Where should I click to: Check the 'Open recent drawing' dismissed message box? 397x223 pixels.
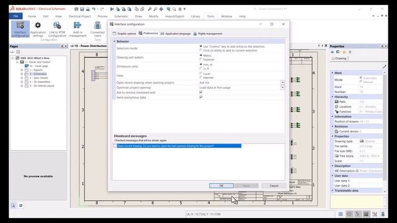click(115, 146)
